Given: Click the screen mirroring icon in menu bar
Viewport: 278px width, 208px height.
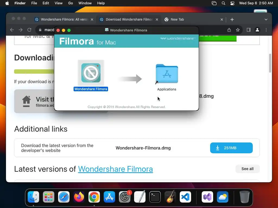Looking at the screenshot, I should (214, 3).
